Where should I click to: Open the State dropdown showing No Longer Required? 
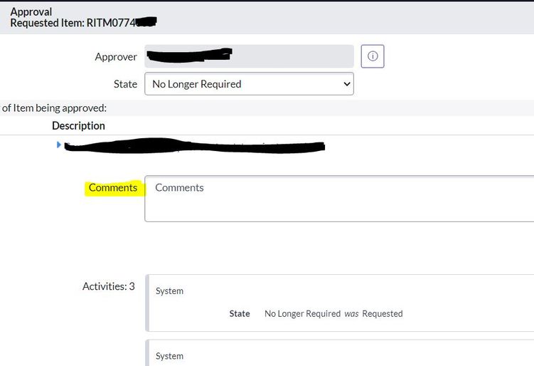coord(249,83)
